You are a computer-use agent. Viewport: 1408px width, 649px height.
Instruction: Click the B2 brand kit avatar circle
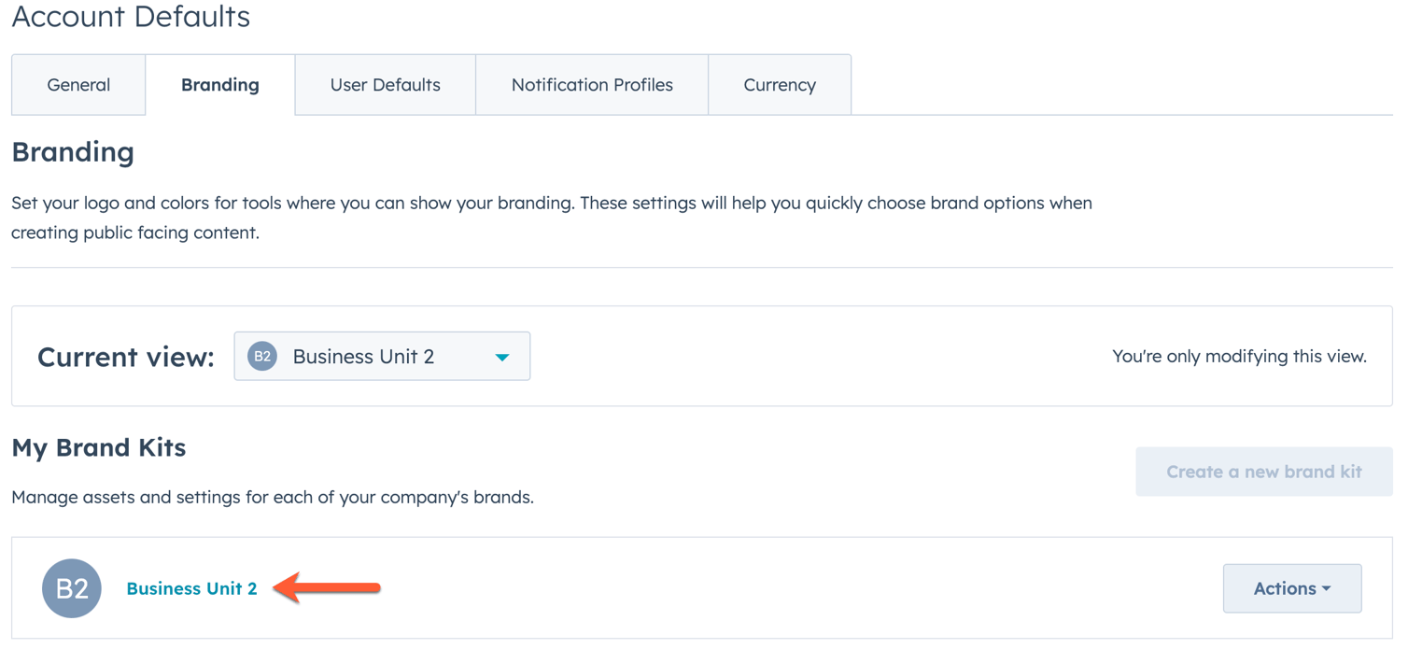coord(72,588)
